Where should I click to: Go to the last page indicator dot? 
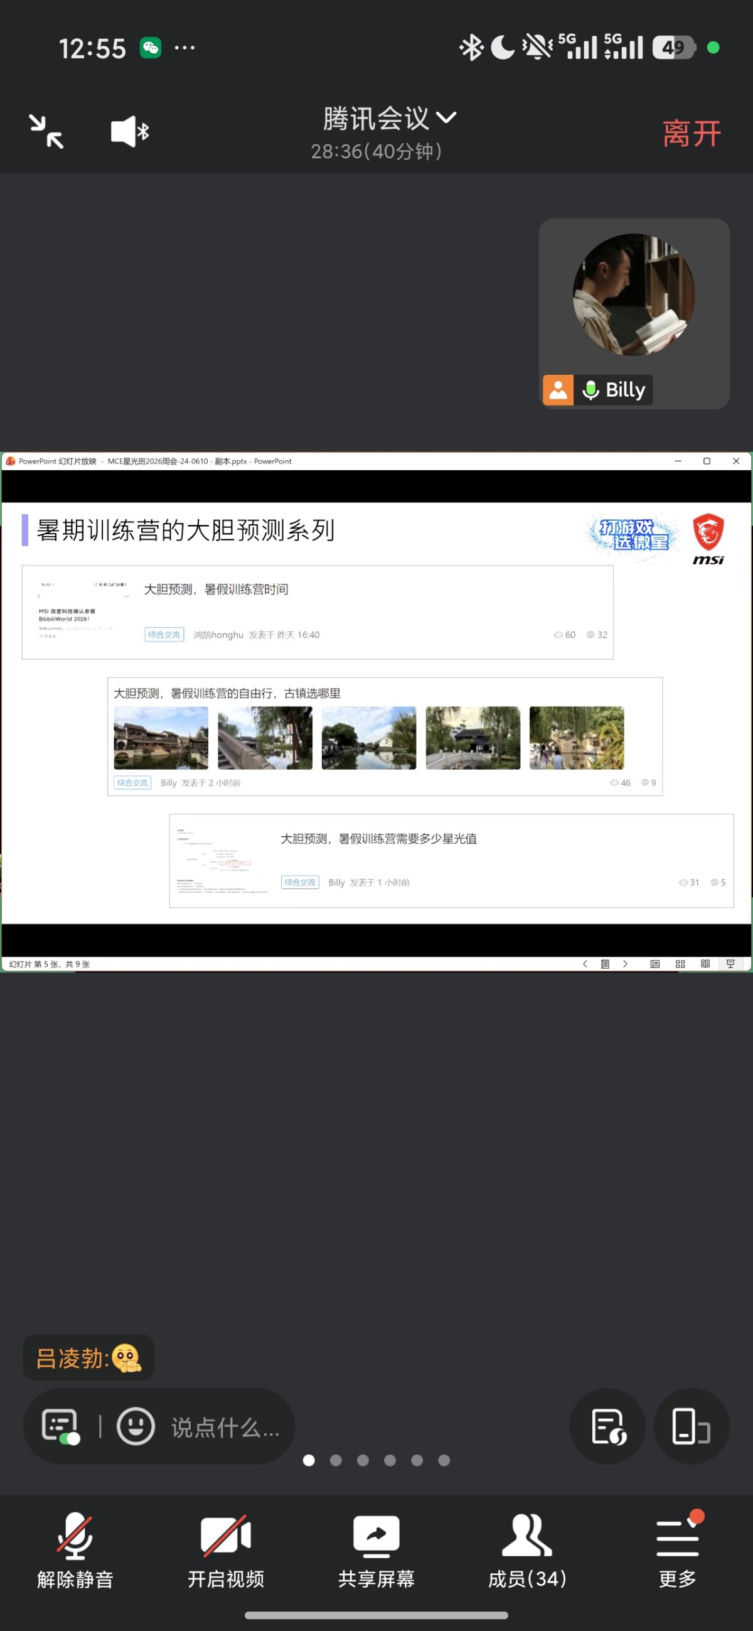[444, 1460]
